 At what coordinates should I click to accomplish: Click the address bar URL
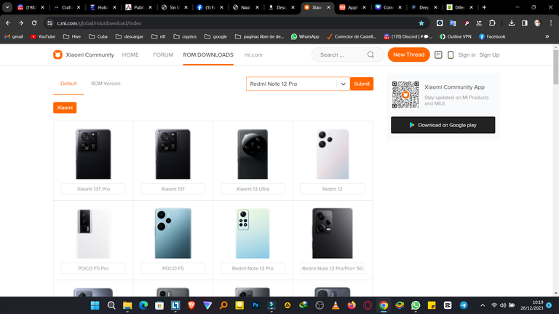tap(99, 23)
